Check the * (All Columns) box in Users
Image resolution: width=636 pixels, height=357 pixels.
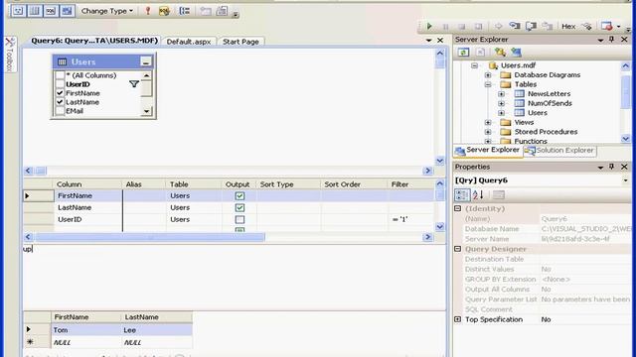point(60,75)
